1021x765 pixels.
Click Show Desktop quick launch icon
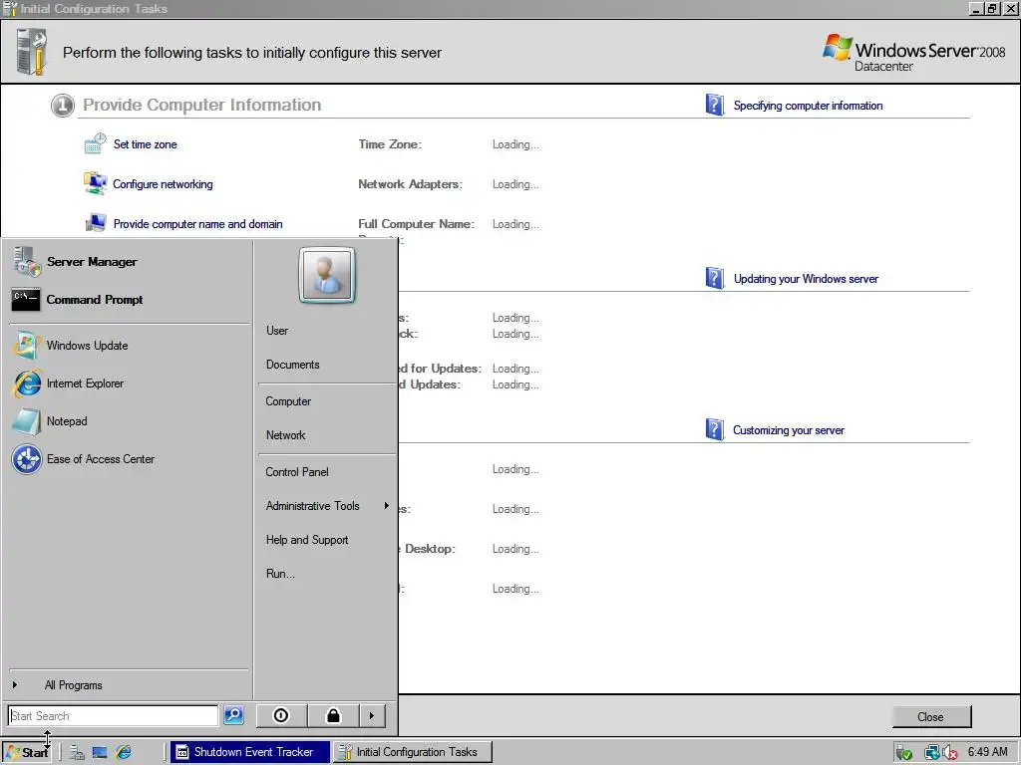[100, 753]
